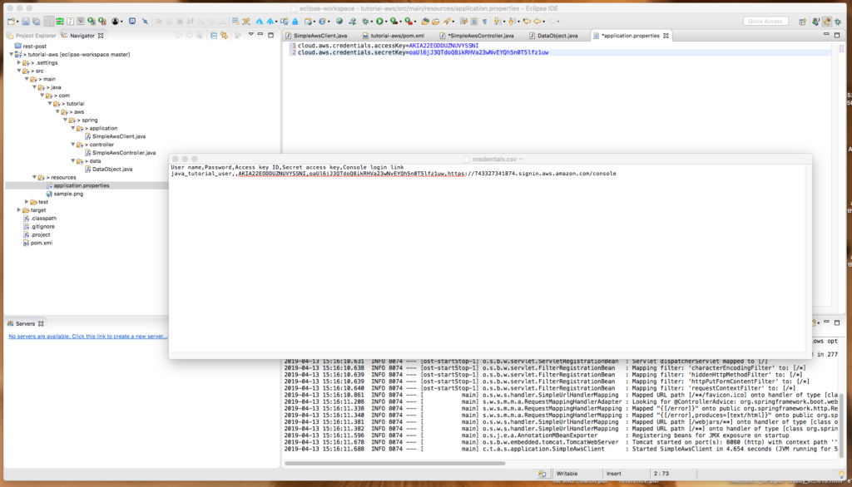Click the Insert mode status bar entry
Screen dimensions: 852x487
point(613,474)
